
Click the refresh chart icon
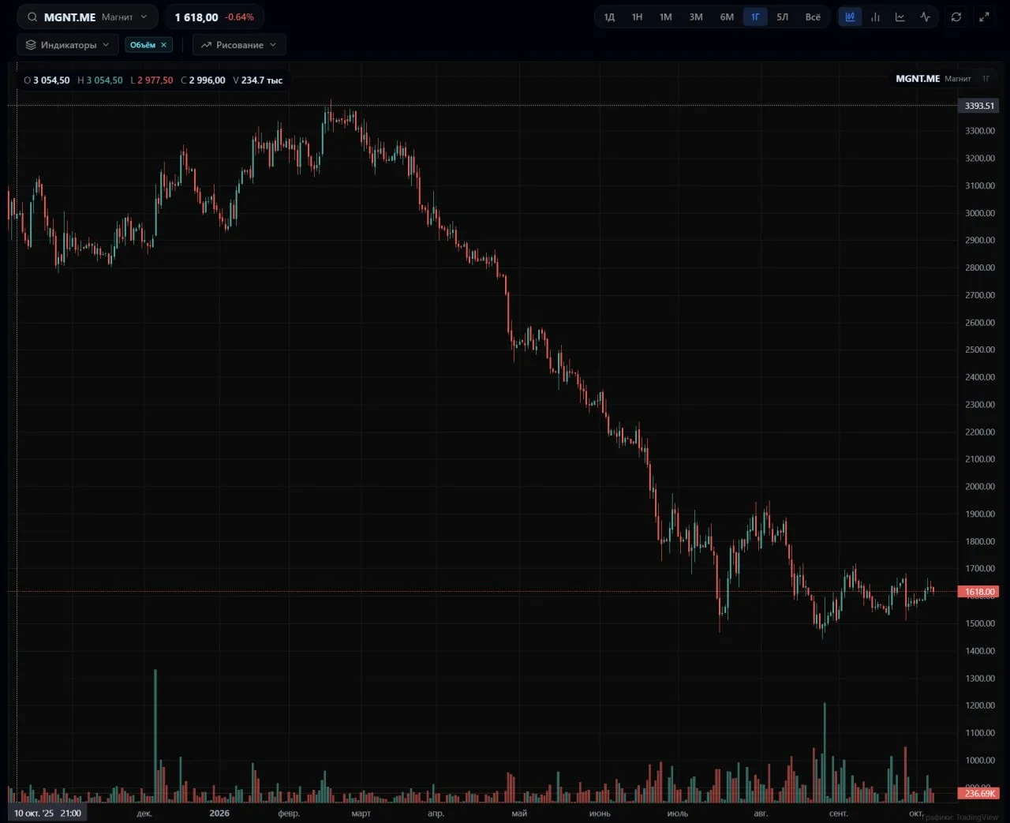(x=956, y=17)
